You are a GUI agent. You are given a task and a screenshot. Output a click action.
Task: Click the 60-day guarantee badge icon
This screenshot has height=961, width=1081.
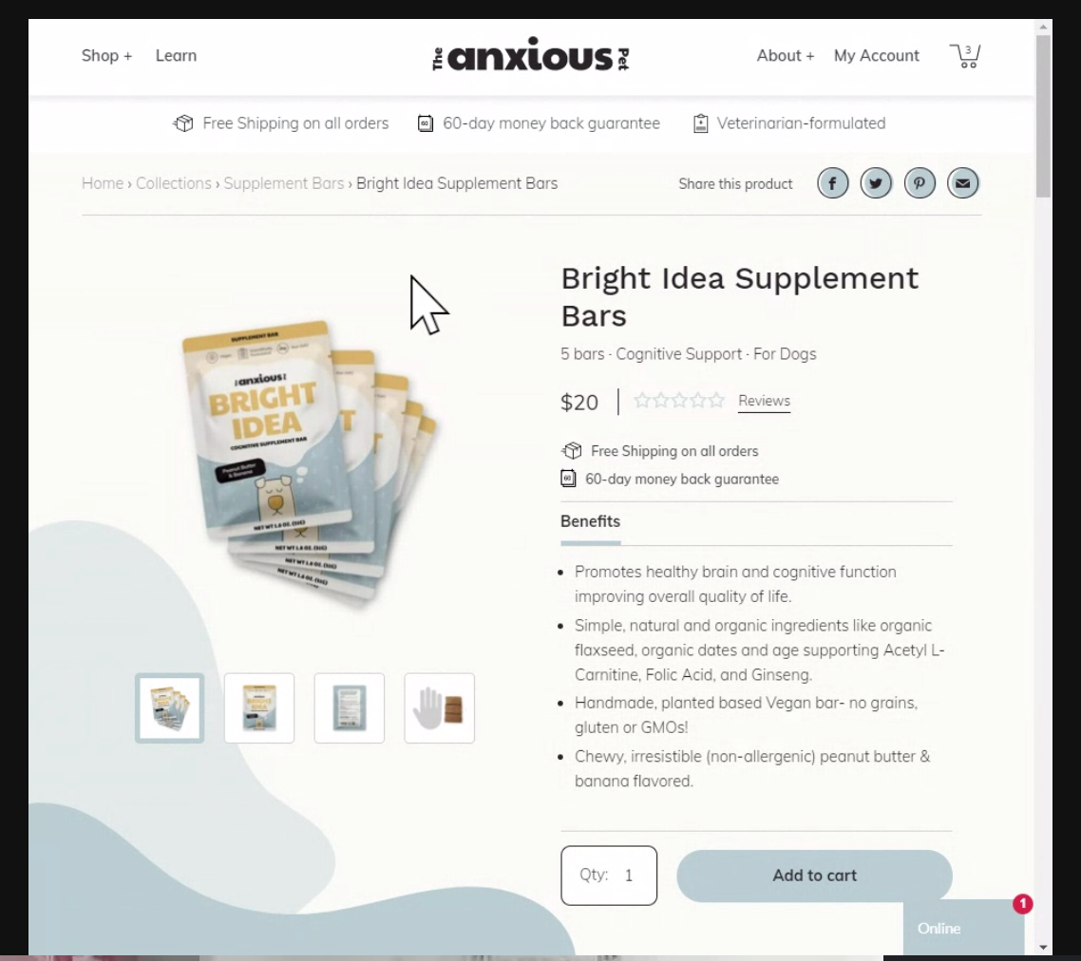[x=425, y=122]
